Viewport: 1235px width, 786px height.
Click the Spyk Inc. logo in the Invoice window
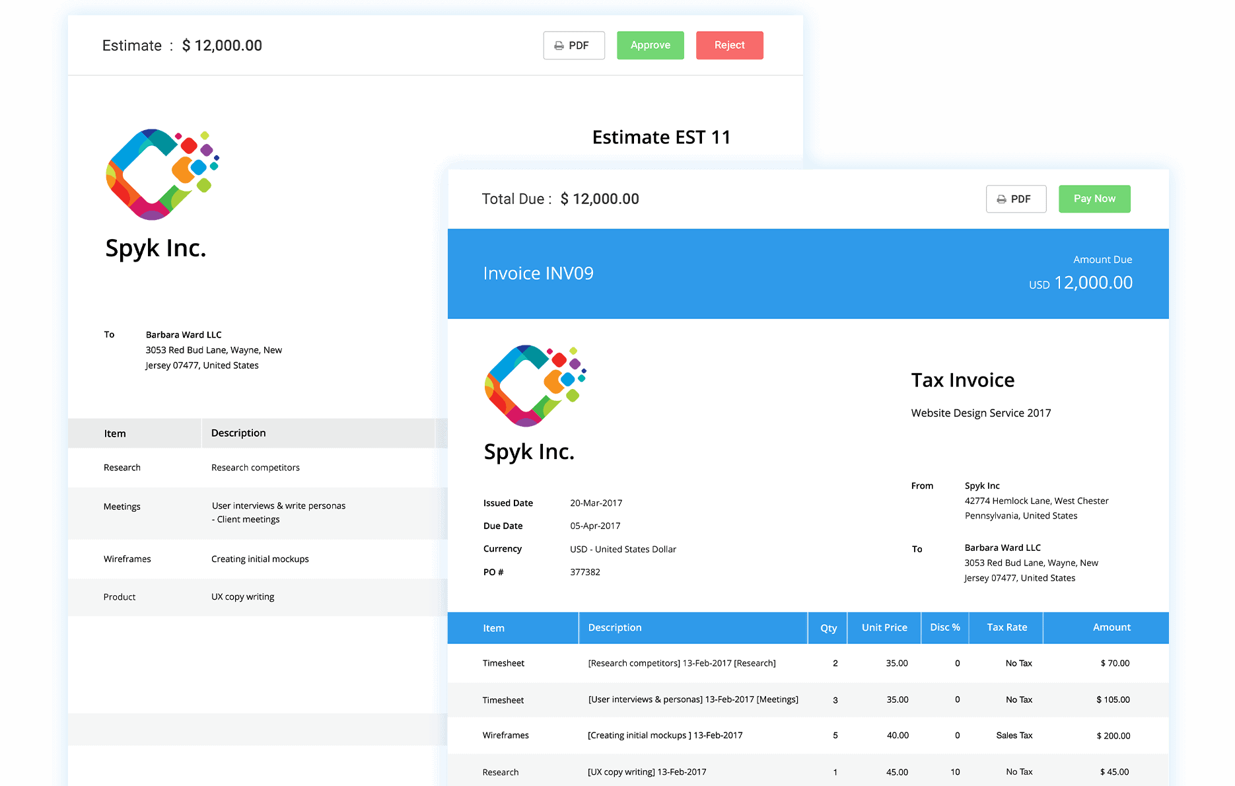click(x=536, y=386)
